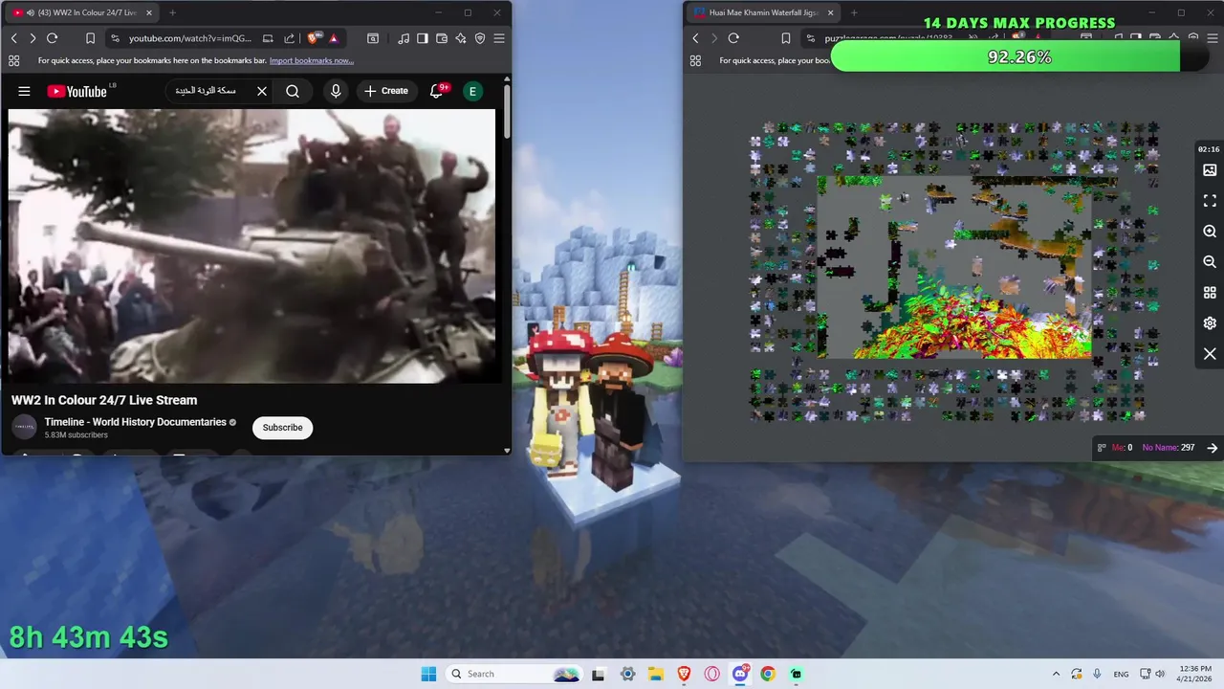
Task: Click the WW2 In Colour video player
Action: tap(252, 246)
